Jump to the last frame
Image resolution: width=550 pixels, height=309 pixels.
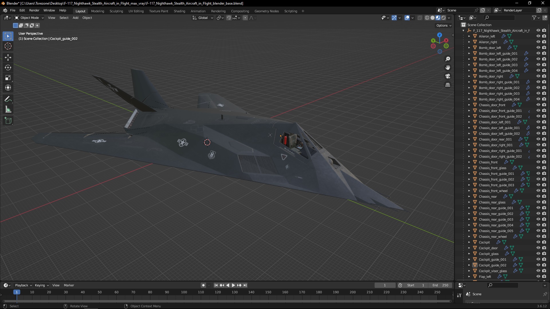[245, 285]
